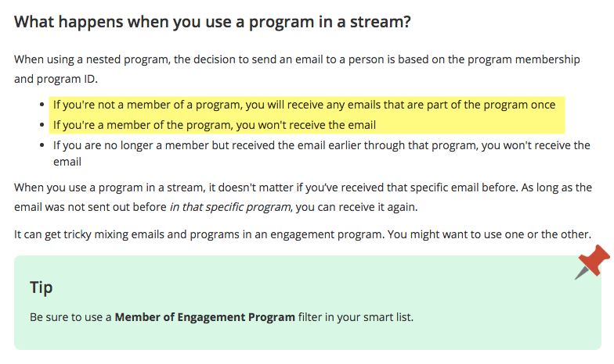Image resolution: width=614 pixels, height=364 pixels.
Task: Click the bullet dot before the third list item
Action: [42, 145]
